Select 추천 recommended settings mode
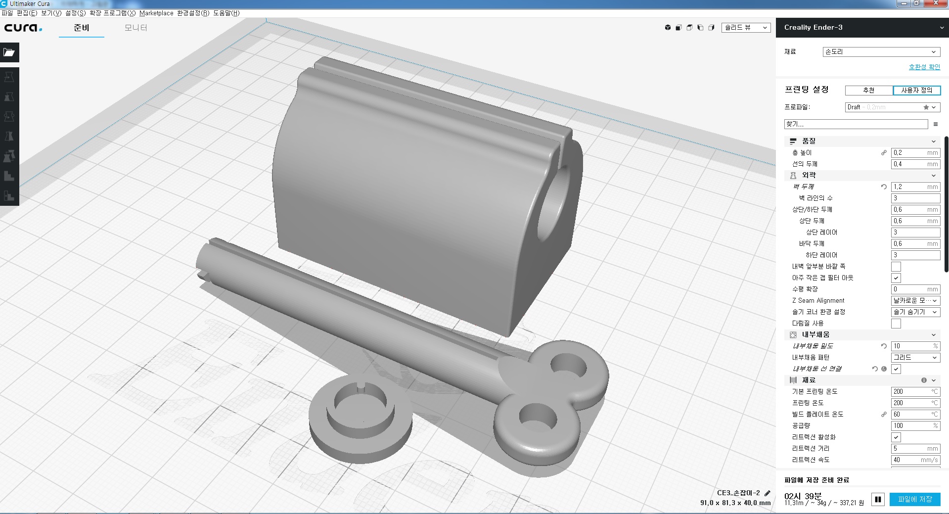The image size is (949, 514). (869, 91)
